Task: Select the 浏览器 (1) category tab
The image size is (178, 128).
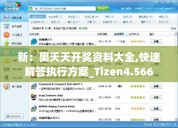Action: [x=74, y=17]
